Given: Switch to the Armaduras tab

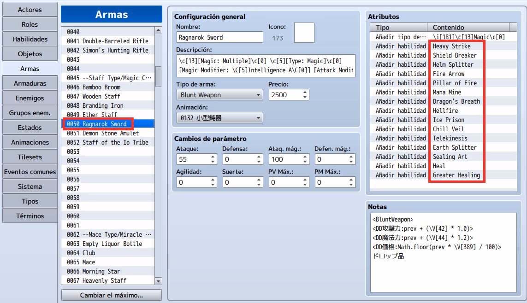Looking at the screenshot, I should pyautogui.click(x=30, y=83).
